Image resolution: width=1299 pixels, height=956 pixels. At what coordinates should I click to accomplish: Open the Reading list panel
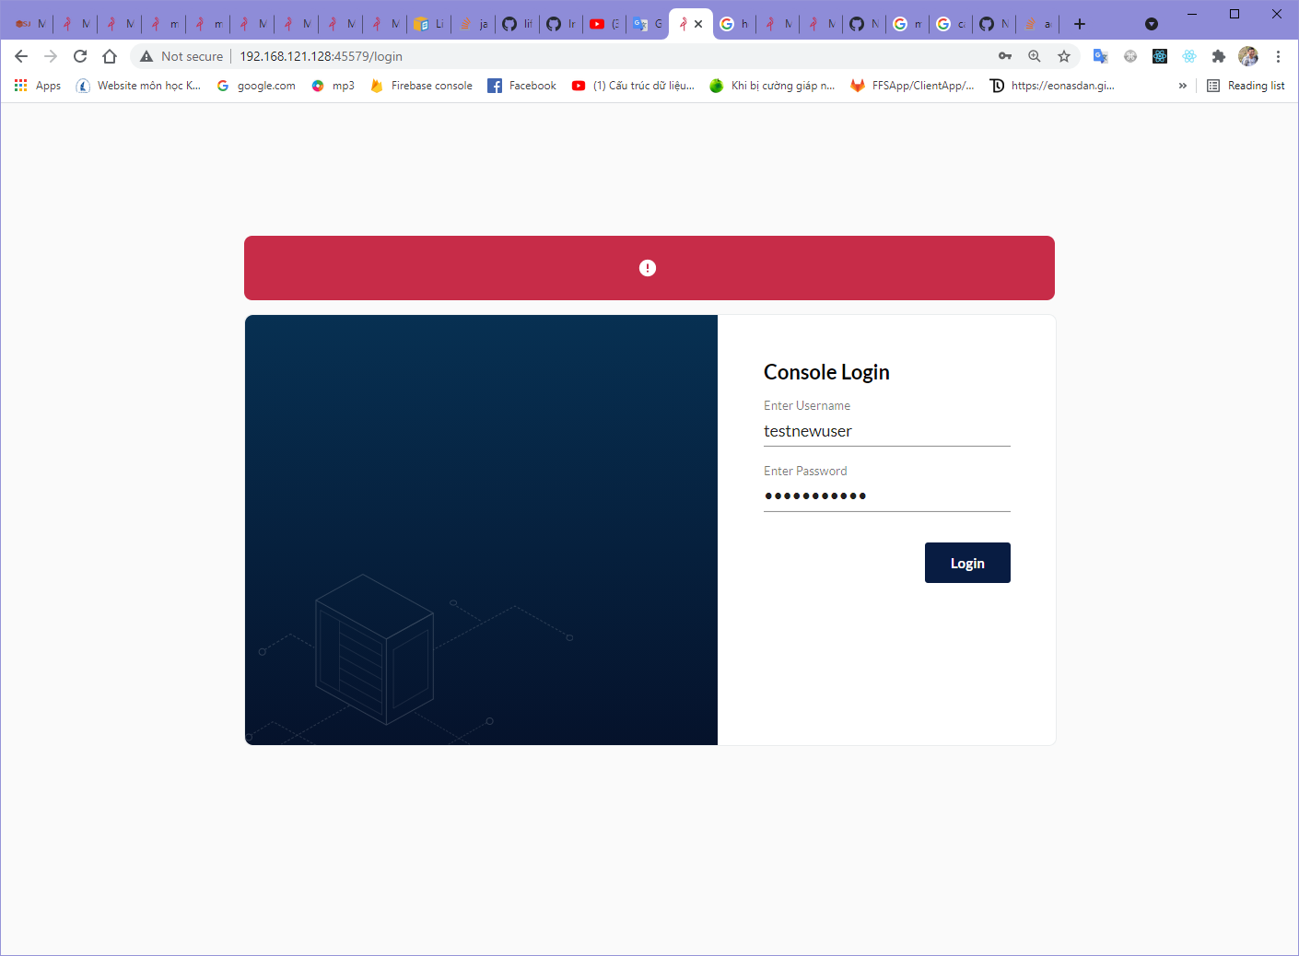click(1246, 85)
